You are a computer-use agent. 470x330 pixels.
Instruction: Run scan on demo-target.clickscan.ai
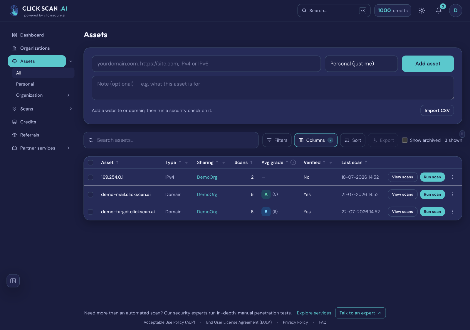tap(432, 212)
